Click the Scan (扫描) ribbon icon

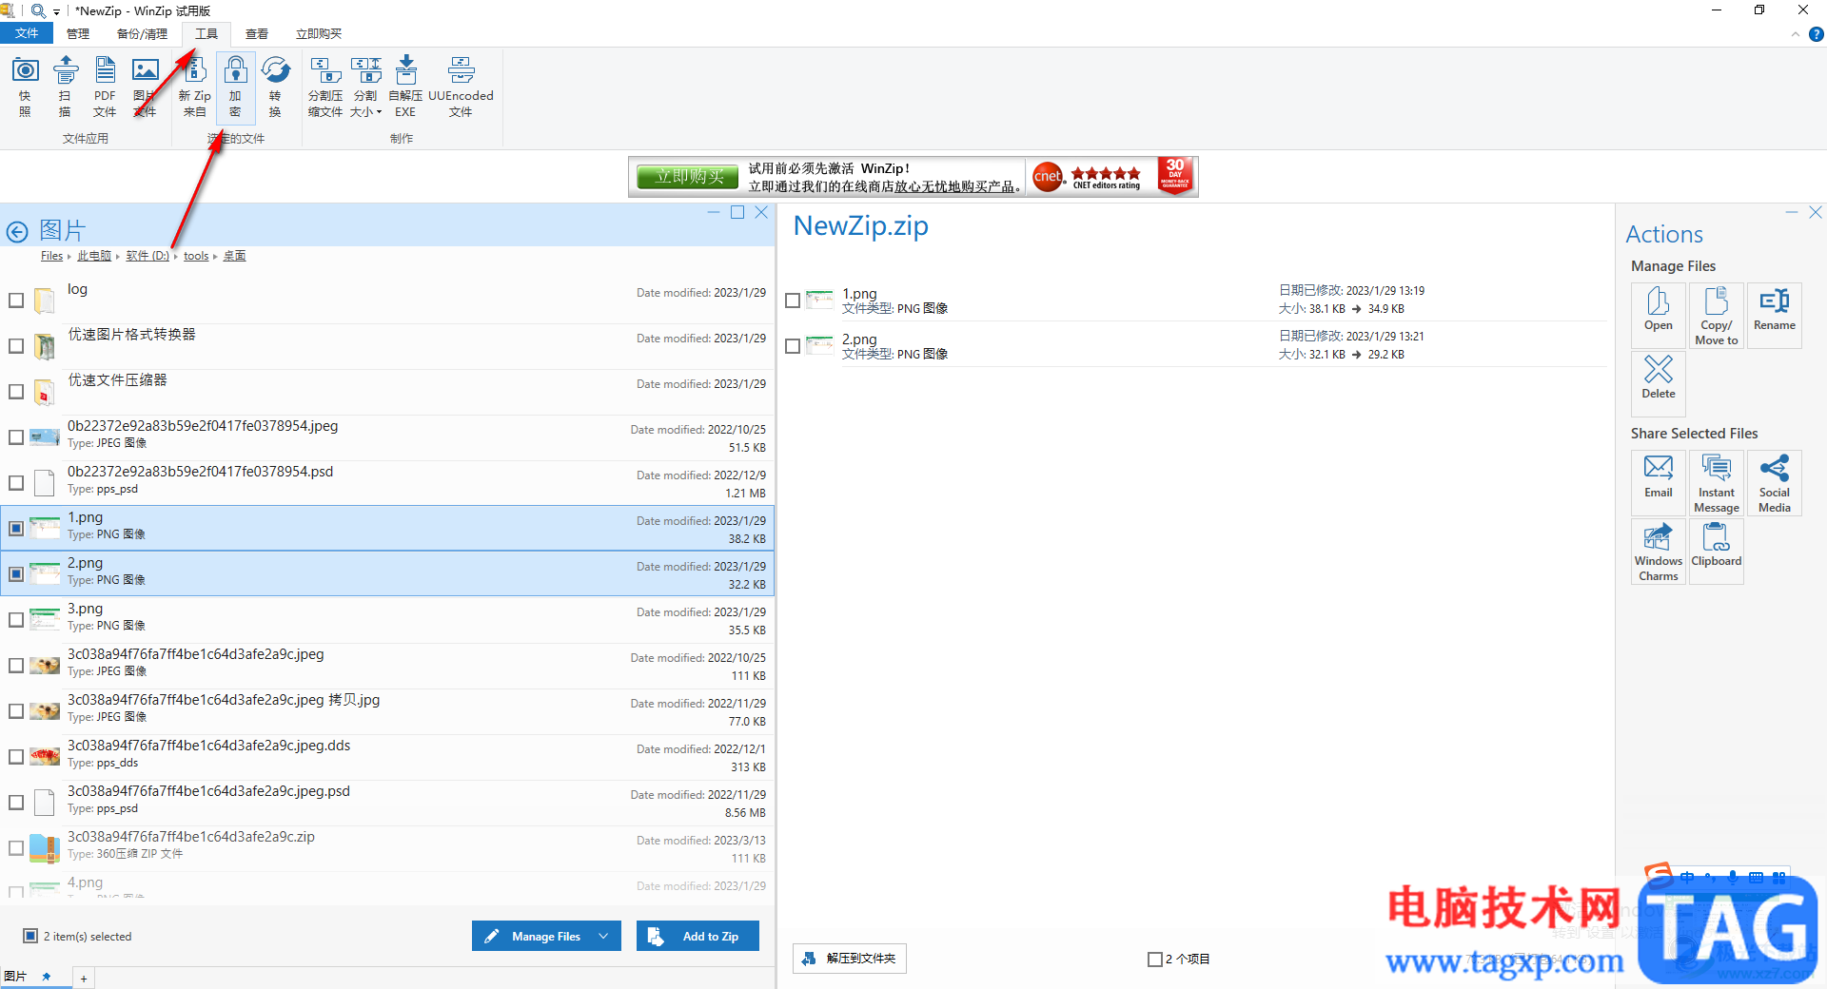(65, 87)
